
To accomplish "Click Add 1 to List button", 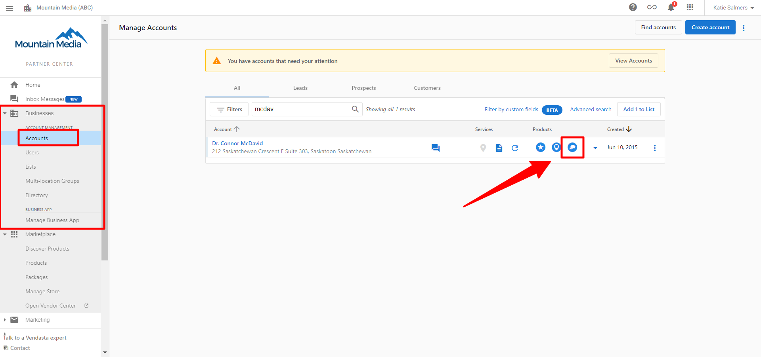I will [639, 109].
